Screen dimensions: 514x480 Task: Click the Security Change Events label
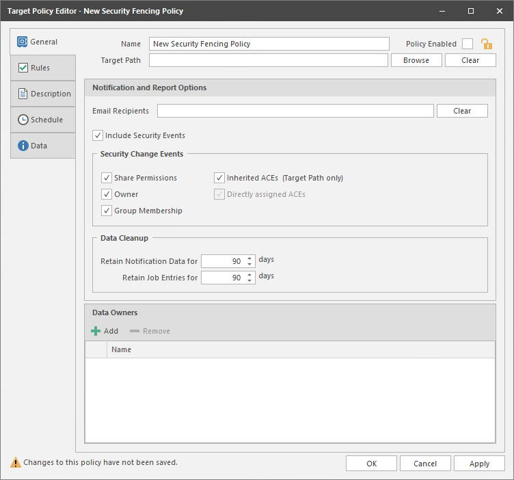click(x=141, y=154)
